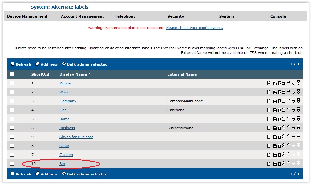Image resolution: width=311 pixels, height=184 pixels.
Task: Open the System menu
Action: (227, 16)
